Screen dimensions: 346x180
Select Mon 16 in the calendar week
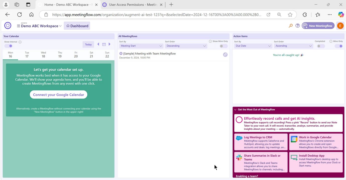(10, 54)
